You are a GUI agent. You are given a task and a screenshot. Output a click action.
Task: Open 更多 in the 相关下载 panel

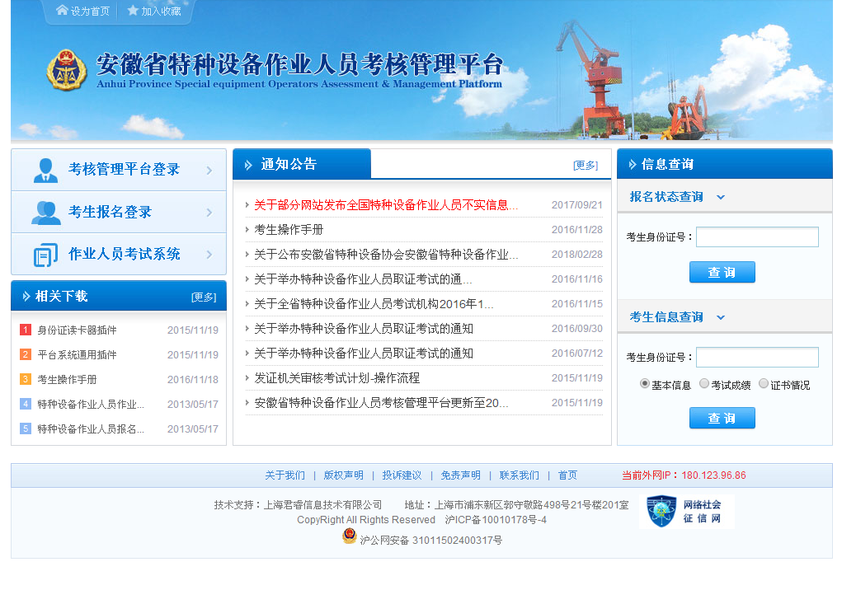[204, 297]
